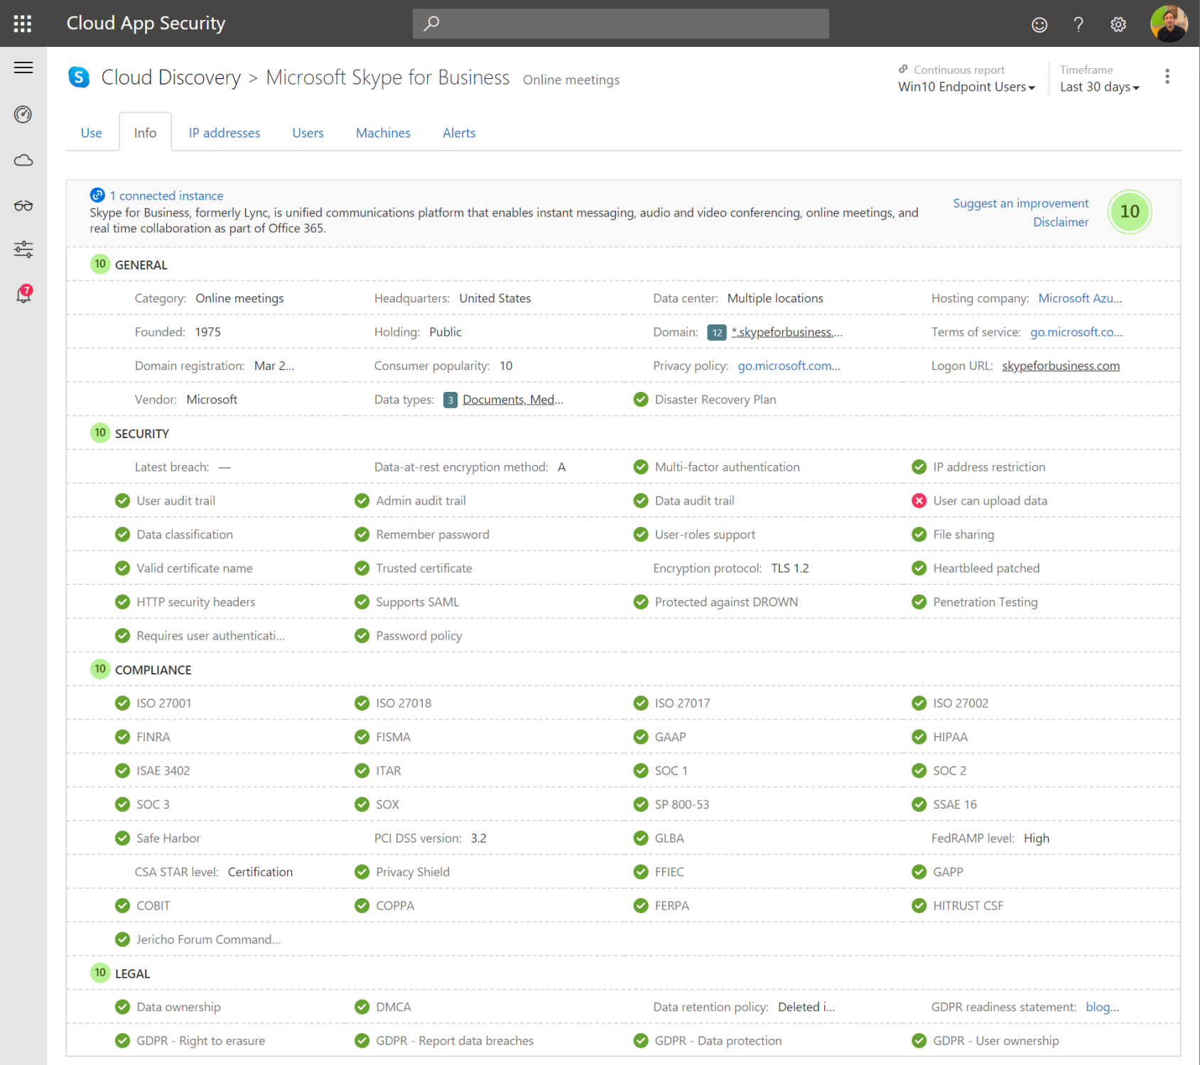View alerts via the bell notification icon

(x=23, y=294)
